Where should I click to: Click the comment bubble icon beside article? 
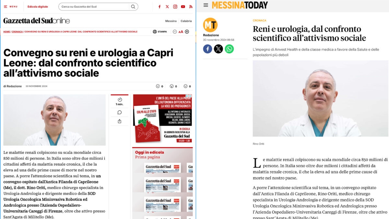point(120,113)
